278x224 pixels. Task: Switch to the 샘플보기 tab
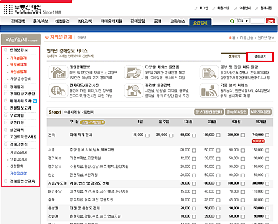[260, 57]
